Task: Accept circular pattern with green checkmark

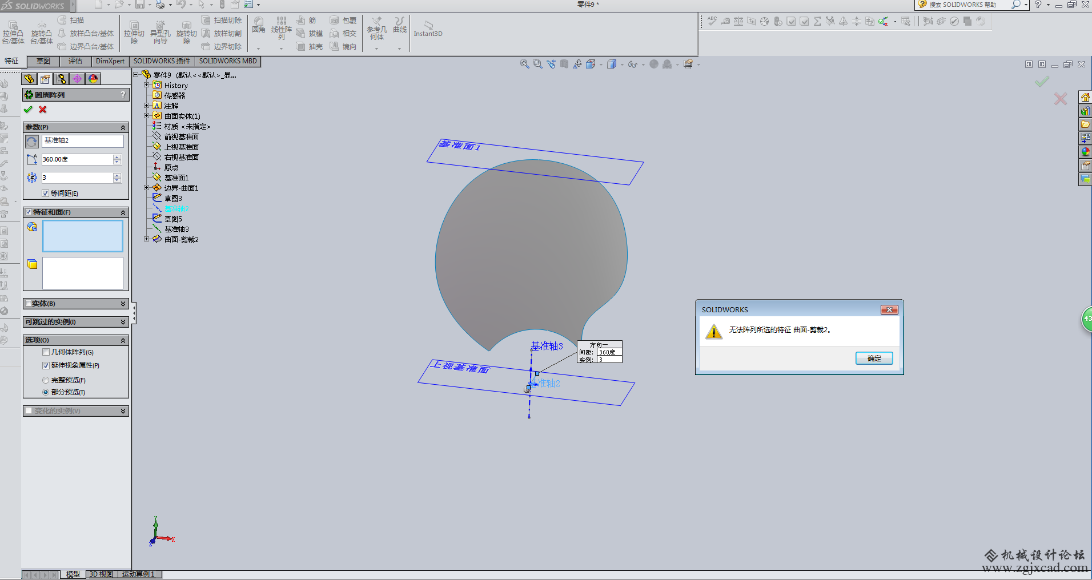Action: 28,110
